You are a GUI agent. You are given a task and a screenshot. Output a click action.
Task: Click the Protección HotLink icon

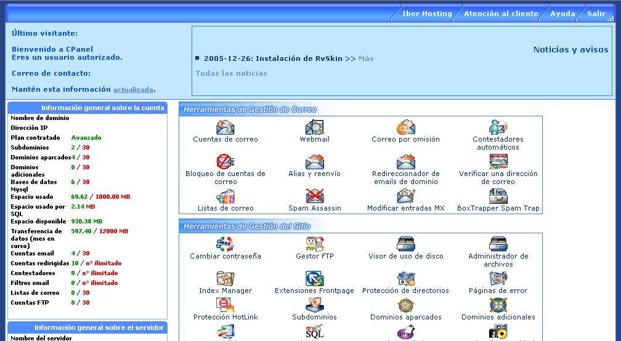pyautogui.click(x=225, y=305)
